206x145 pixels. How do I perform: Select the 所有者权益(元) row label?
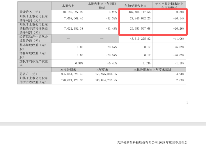(34, 80)
